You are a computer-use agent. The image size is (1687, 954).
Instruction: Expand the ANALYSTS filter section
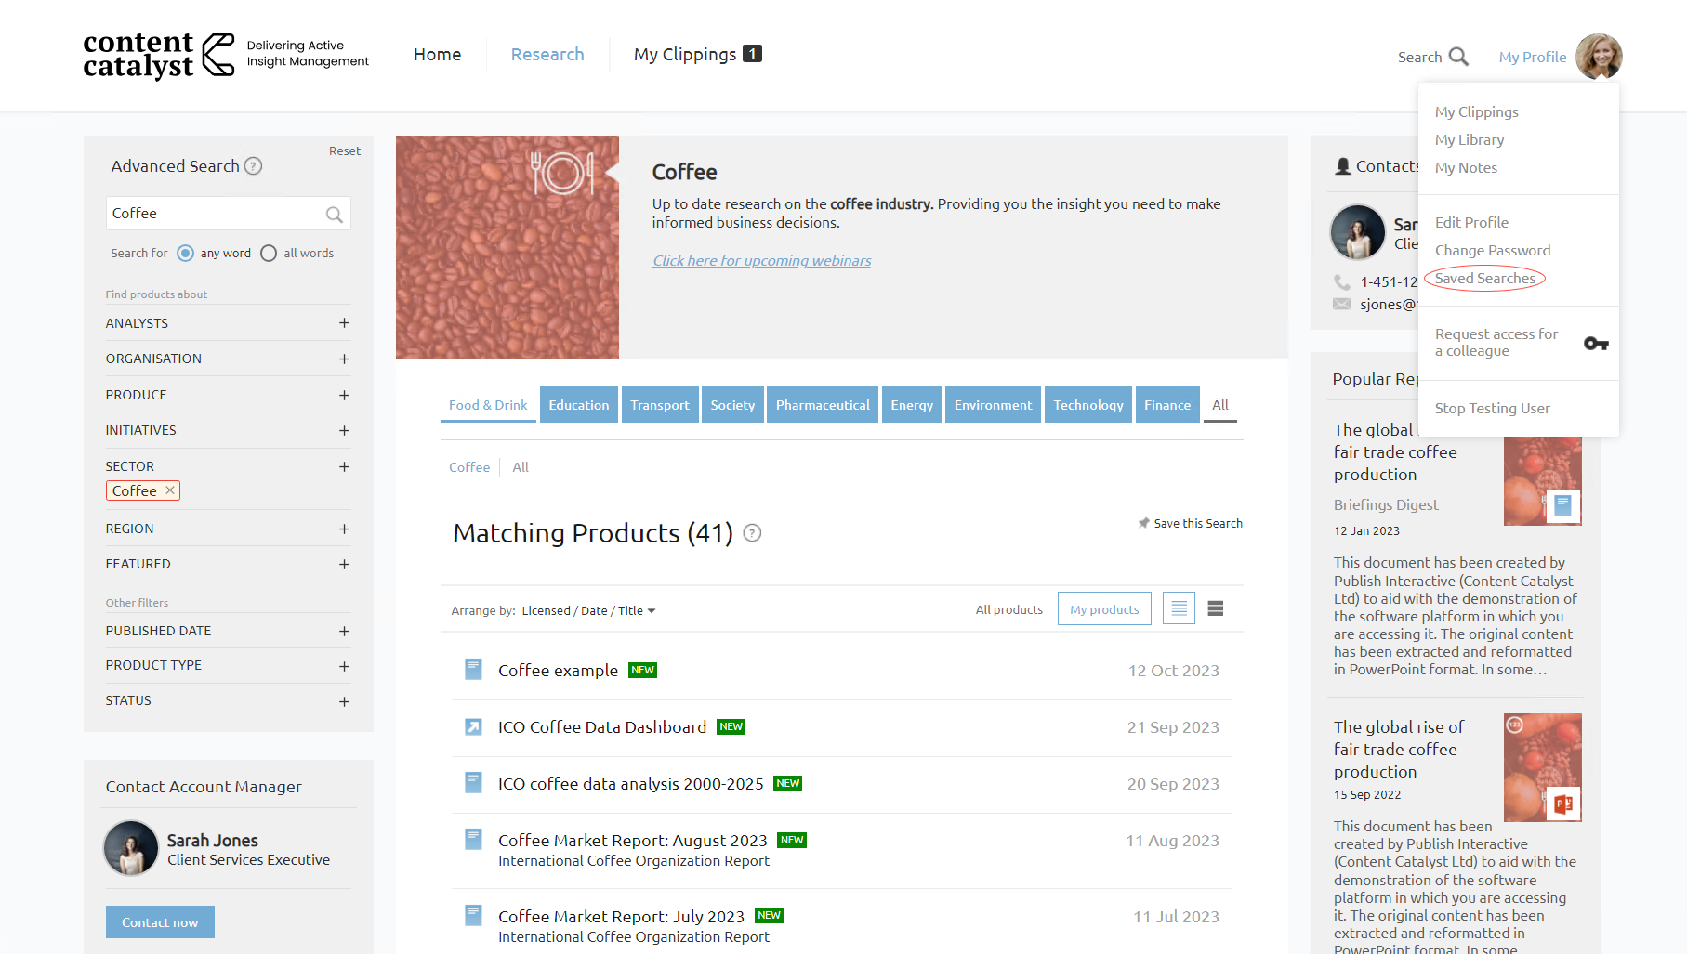[x=344, y=323]
